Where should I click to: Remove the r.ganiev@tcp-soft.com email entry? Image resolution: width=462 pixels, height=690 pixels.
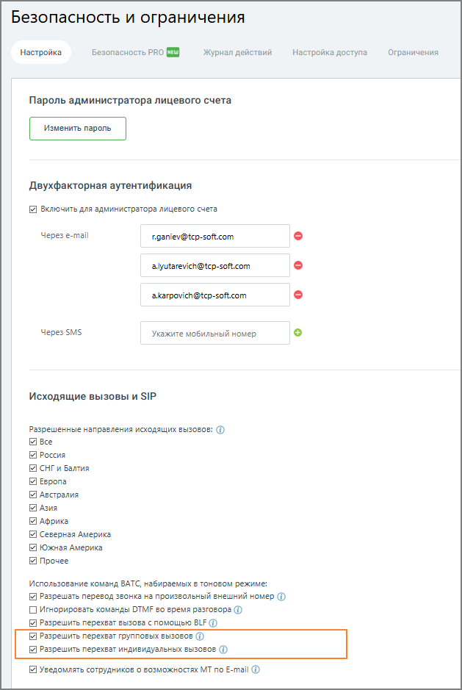(298, 236)
